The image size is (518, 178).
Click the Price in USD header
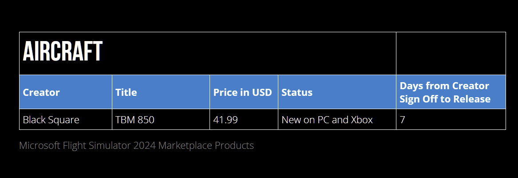click(x=242, y=92)
